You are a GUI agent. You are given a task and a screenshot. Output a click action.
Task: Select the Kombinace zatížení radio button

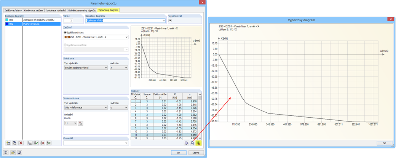pyautogui.click(x=65, y=45)
